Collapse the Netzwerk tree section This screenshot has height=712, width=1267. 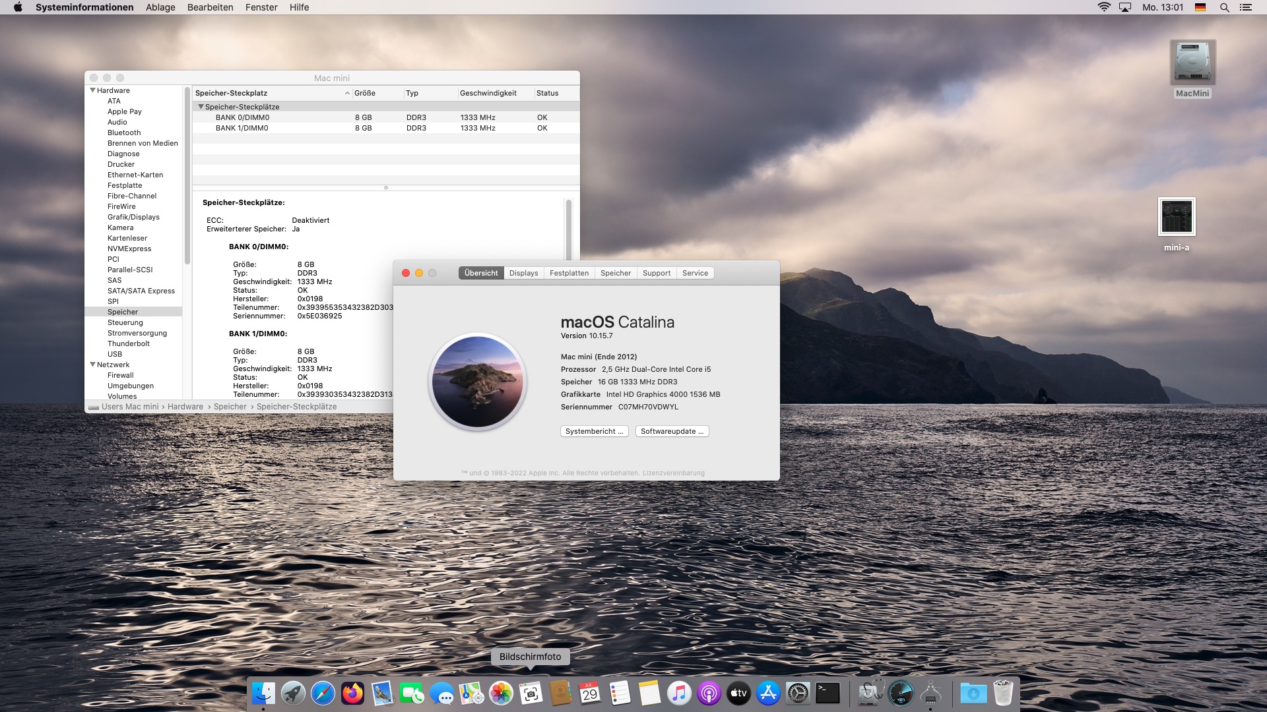93,365
